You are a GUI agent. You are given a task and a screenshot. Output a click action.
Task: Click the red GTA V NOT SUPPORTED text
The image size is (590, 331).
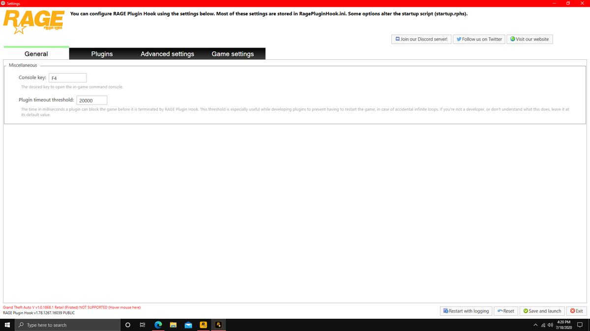(x=72, y=307)
